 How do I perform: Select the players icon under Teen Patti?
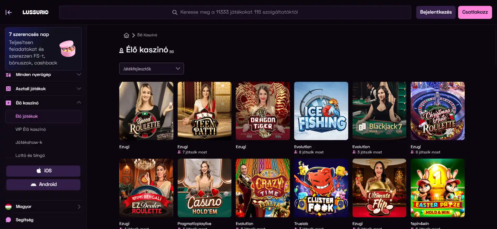[x=179, y=152]
